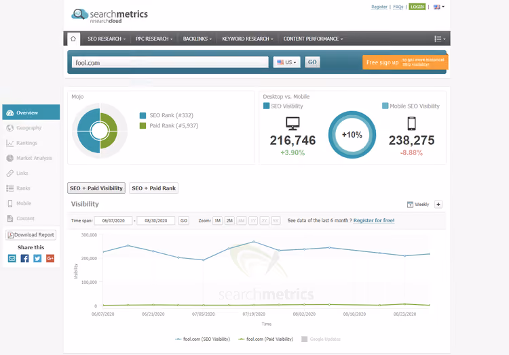The height and width of the screenshot is (355, 509).
Task: Click the Searchmetrics logo
Action: coord(110,16)
